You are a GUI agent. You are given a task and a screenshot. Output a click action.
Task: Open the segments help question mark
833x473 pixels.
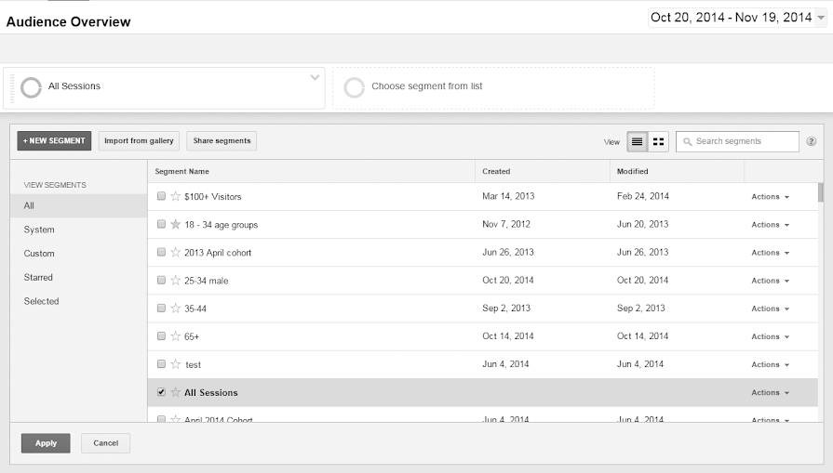tap(811, 141)
